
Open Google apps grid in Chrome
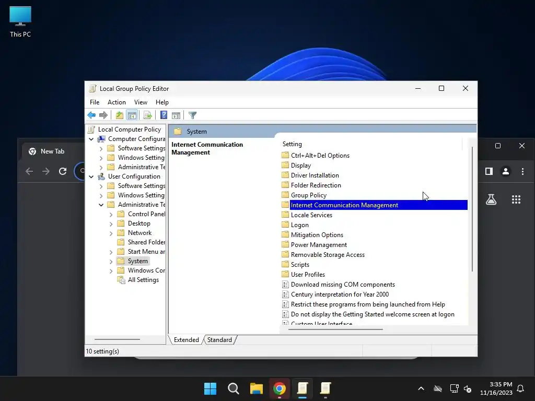[516, 199]
